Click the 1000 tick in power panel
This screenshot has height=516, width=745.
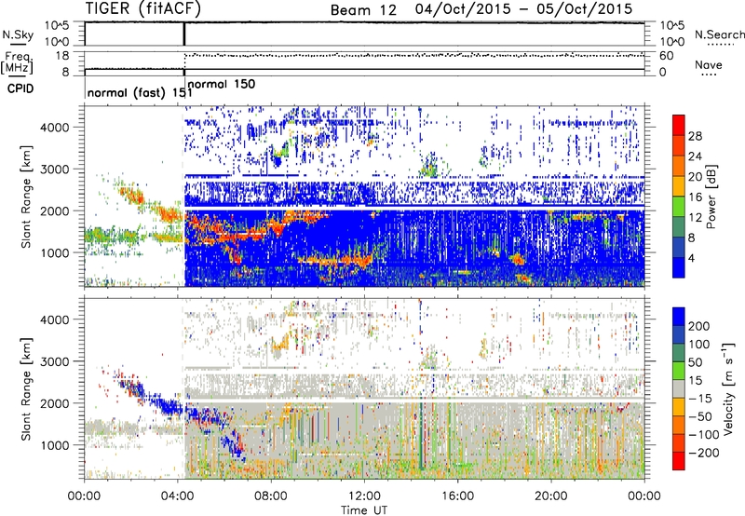pyautogui.click(x=54, y=252)
